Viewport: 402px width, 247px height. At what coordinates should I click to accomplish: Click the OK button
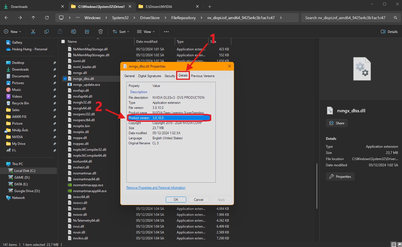[176, 200]
